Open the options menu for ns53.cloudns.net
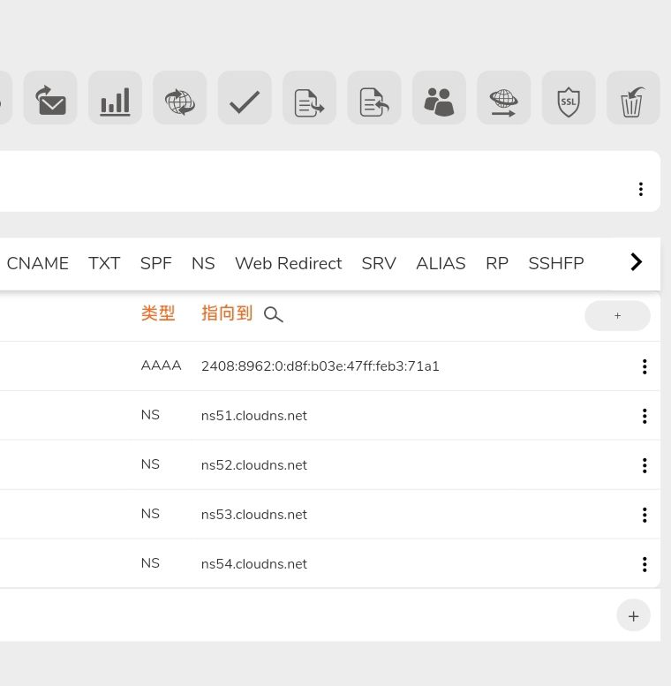Viewport: 671px width, 686px height. (645, 515)
